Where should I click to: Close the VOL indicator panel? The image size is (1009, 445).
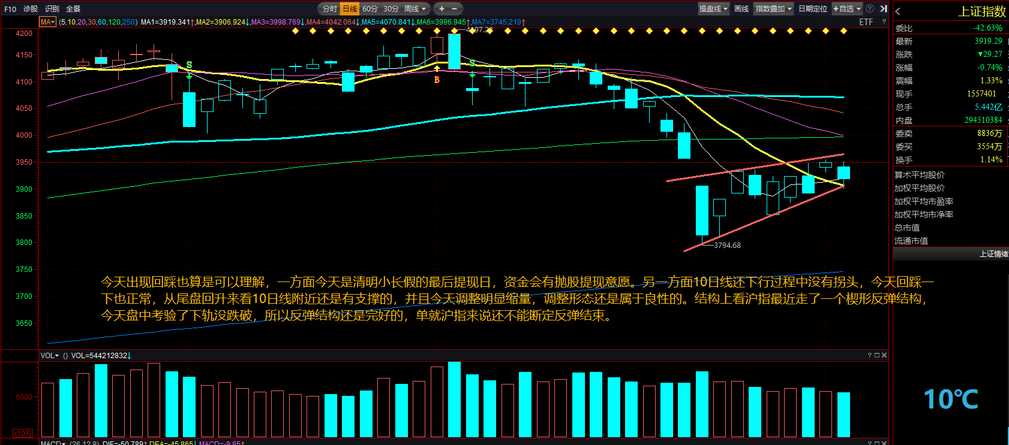click(884, 355)
